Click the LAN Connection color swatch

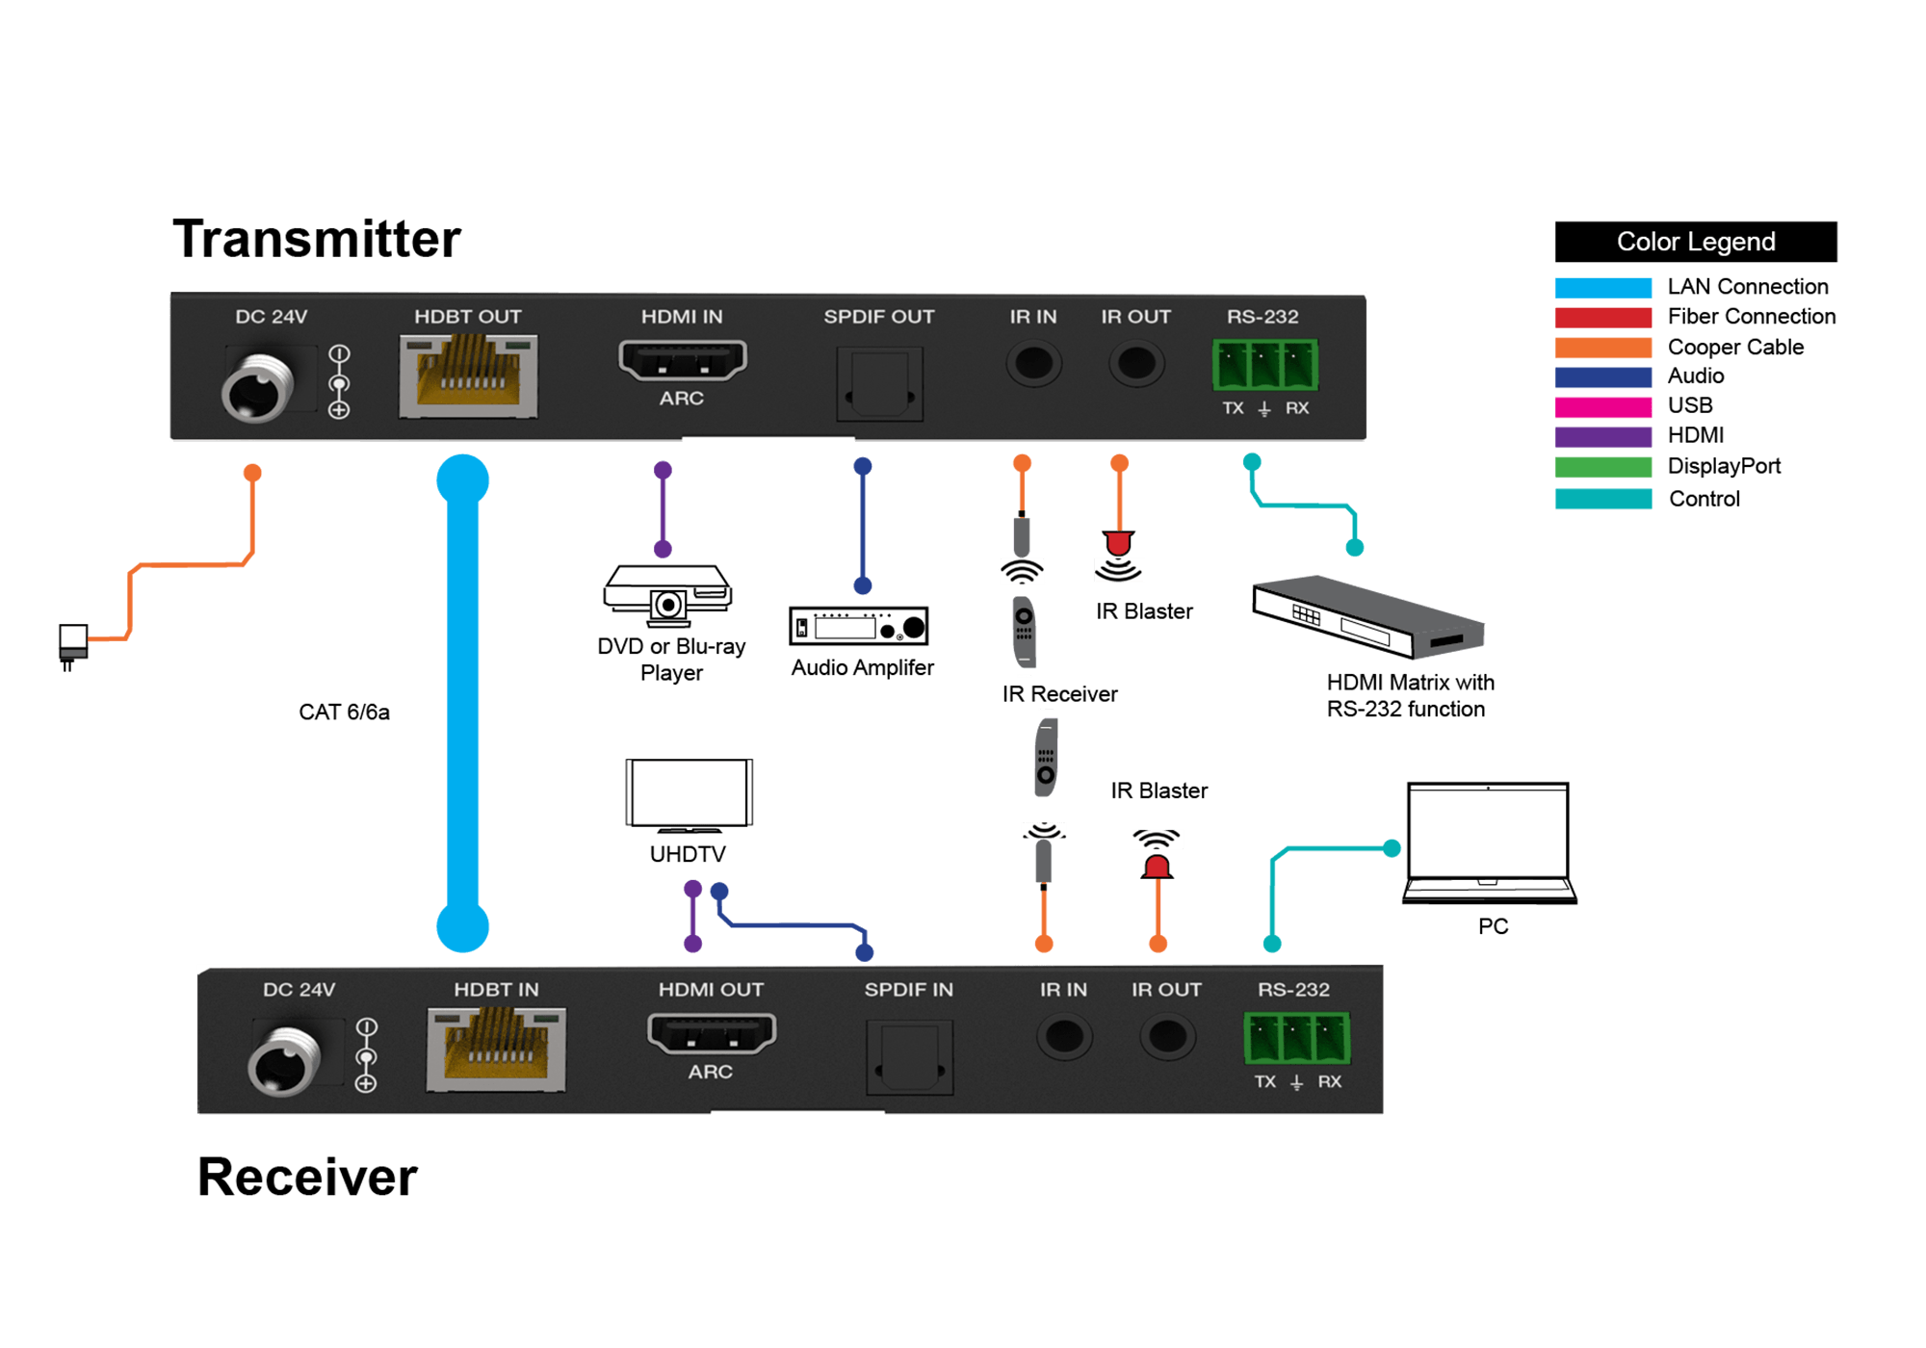pyautogui.click(x=1603, y=287)
